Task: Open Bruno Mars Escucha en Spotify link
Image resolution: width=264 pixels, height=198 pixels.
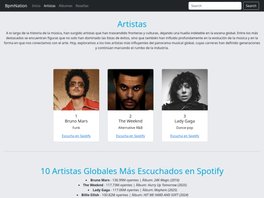Action: [x=76, y=136]
